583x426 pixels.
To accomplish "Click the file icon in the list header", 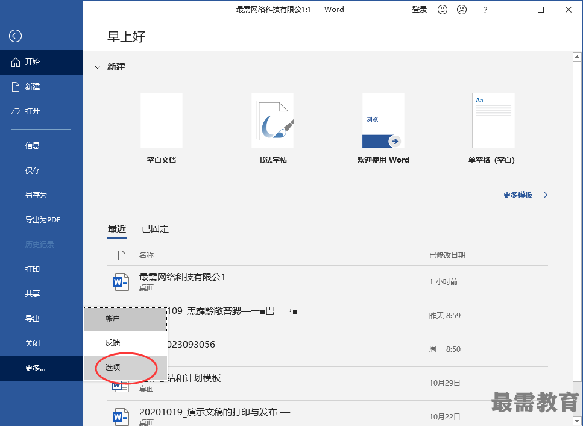I will [x=121, y=255].
